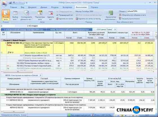Viewport: 158px width, 117px height.
Task: Select ФЕР08-02-001-11 row in the lower table
Action: [78, 92]
